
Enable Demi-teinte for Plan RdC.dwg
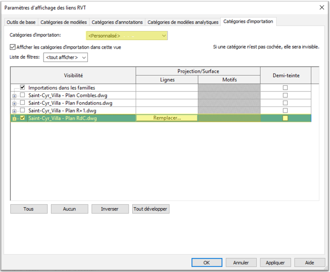coord(285,118)
